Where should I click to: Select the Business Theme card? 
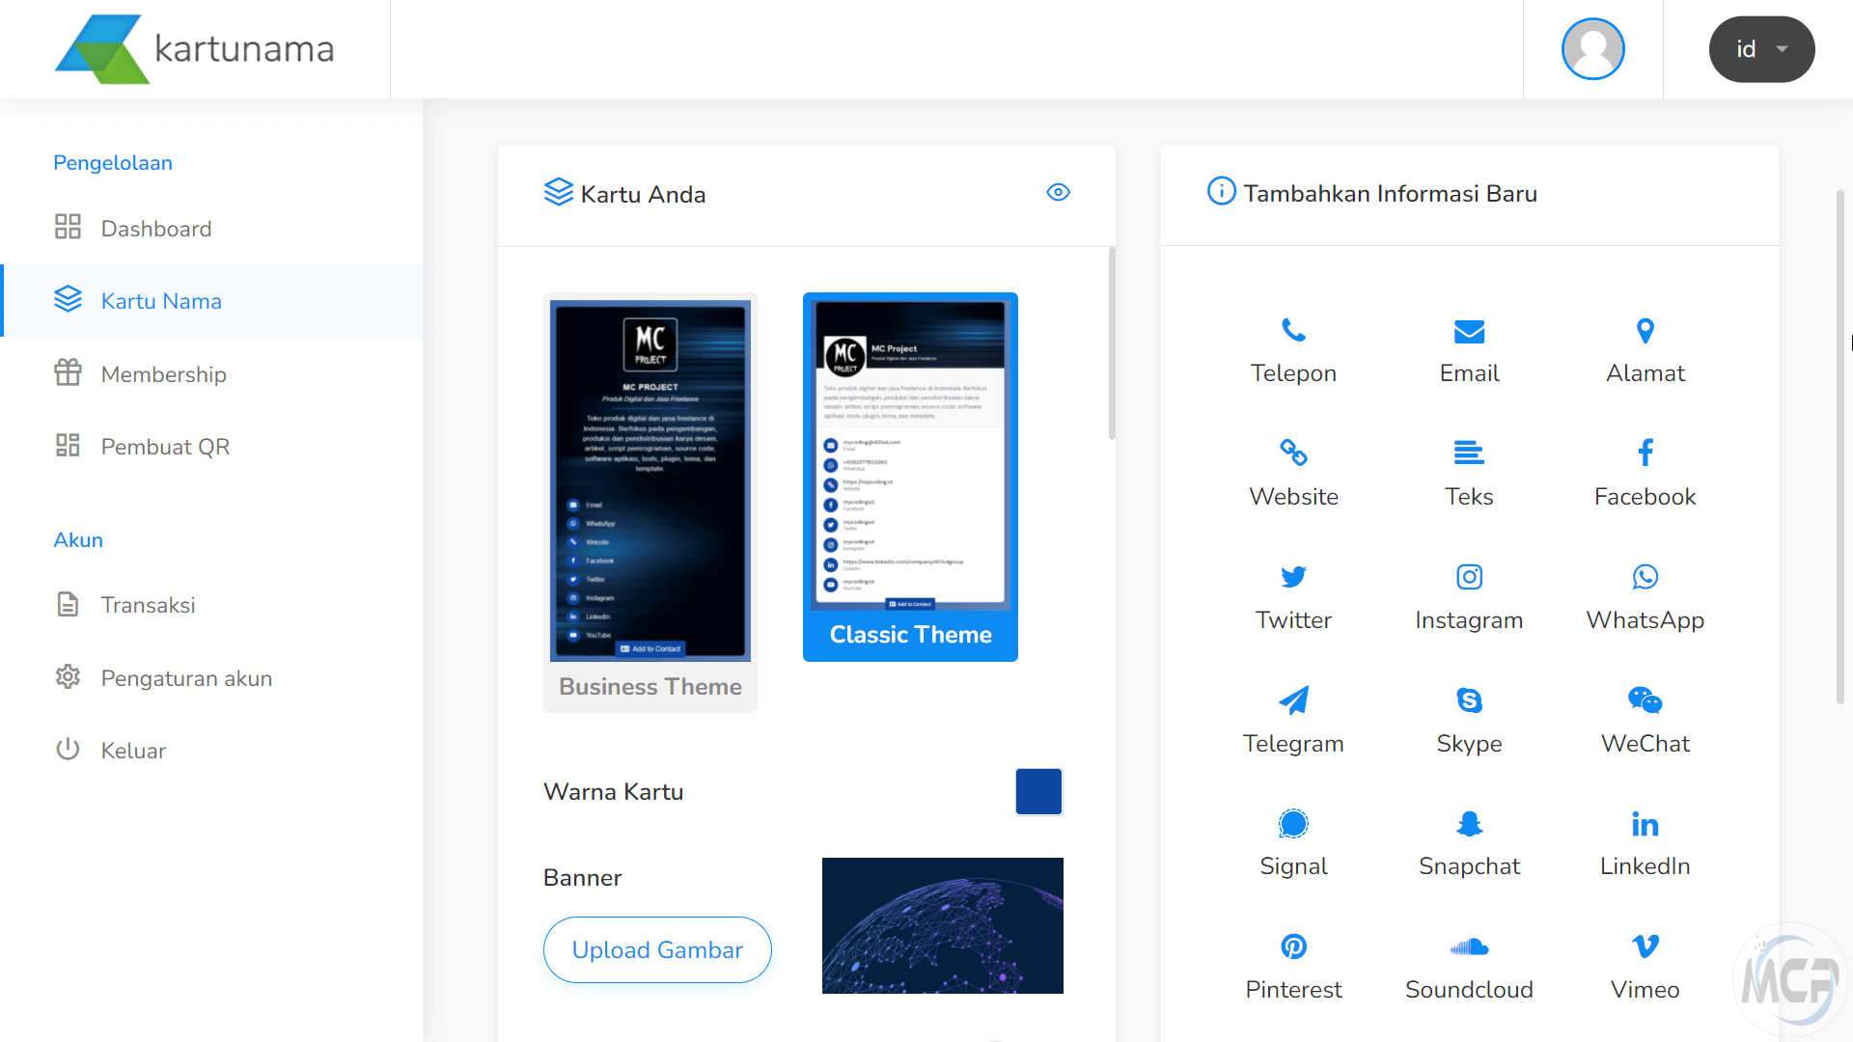[x=650, y=502]
